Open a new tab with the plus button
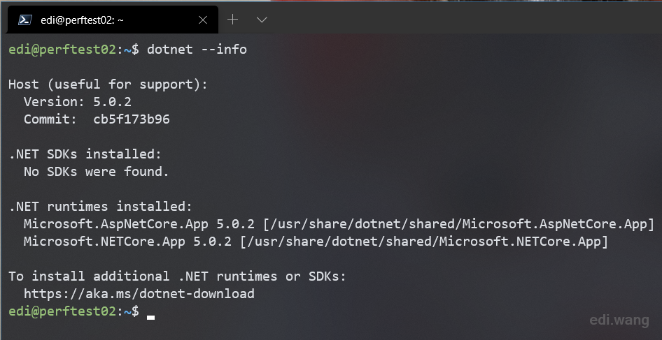Screen dimensions: 662x340 [x=232, y=20]
